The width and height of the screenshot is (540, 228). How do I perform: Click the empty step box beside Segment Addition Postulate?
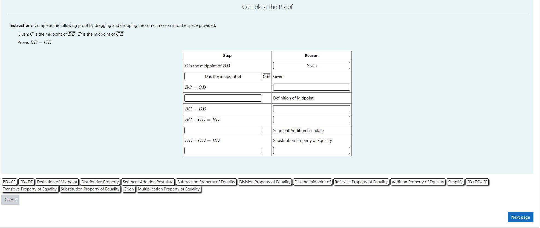[x=223, y=130]
